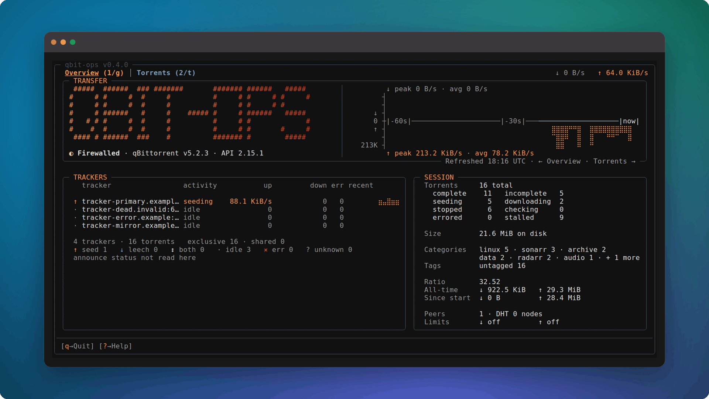709x399 pixels.
Task: Click the stopped 6 session stat
Action: click(462, 209)
